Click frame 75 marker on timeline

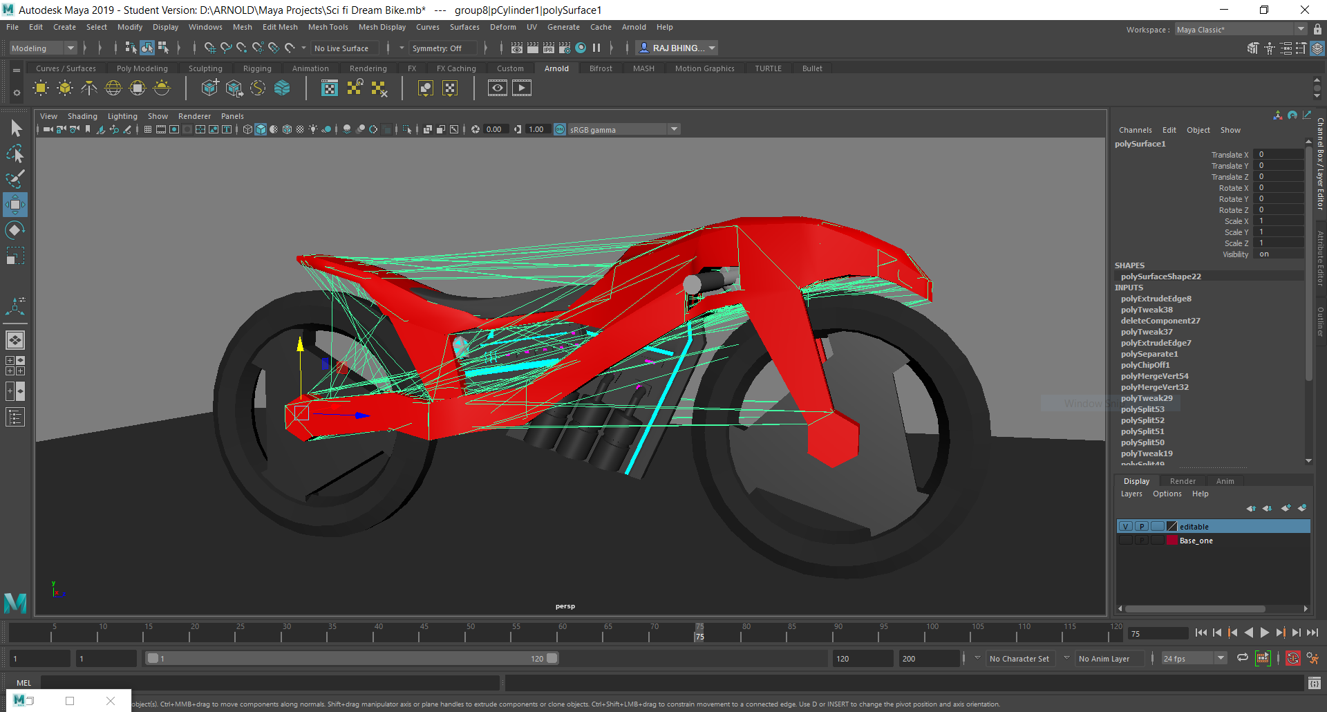point(699,633)
